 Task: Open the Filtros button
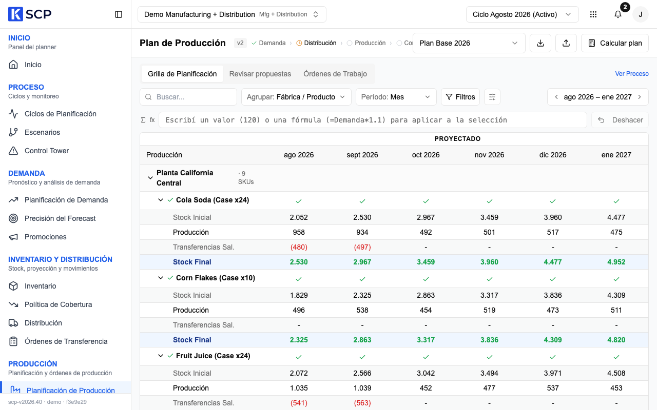(x=460, y=97)
